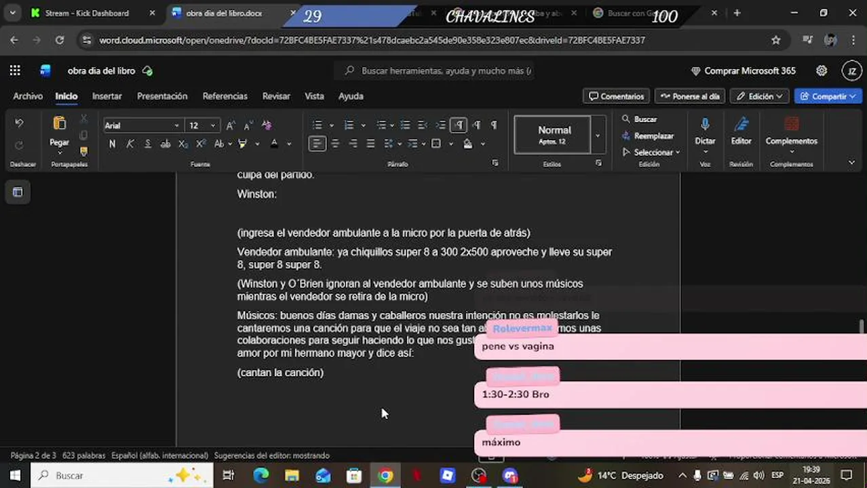The height and width of the screenshot is (488, 867).
Task: Click the paragraph shading bucket icon
Action: 468,144
